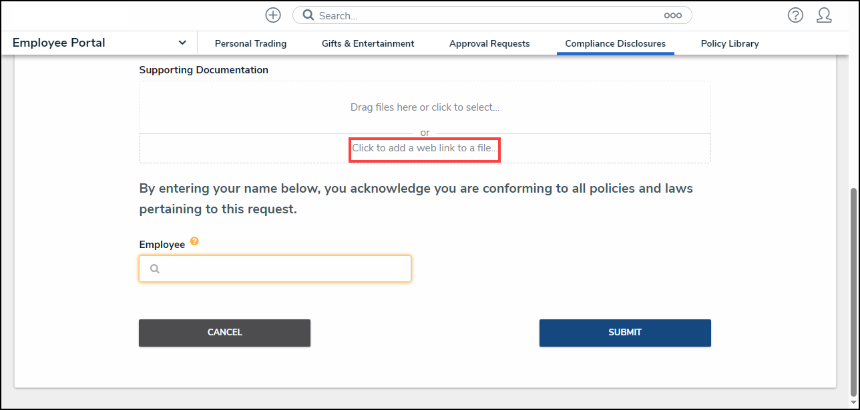This screenshot has width=860, height=410.
Task: Open the Gifts & Entertainment tab
Action: tap(368, 43)
